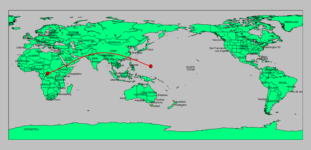
Task: Click the red endpoint marker in Zaire
Action: 47,74
